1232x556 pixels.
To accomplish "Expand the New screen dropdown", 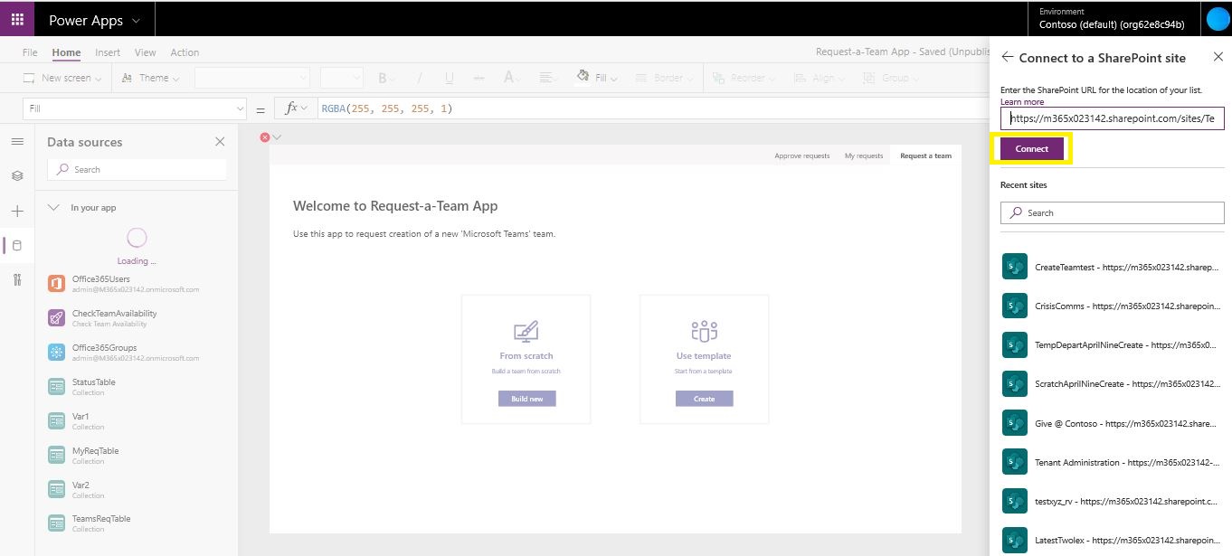I will (62, 78).
